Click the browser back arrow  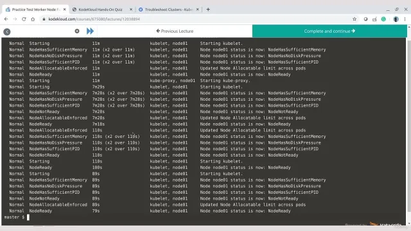coord(6,19)
